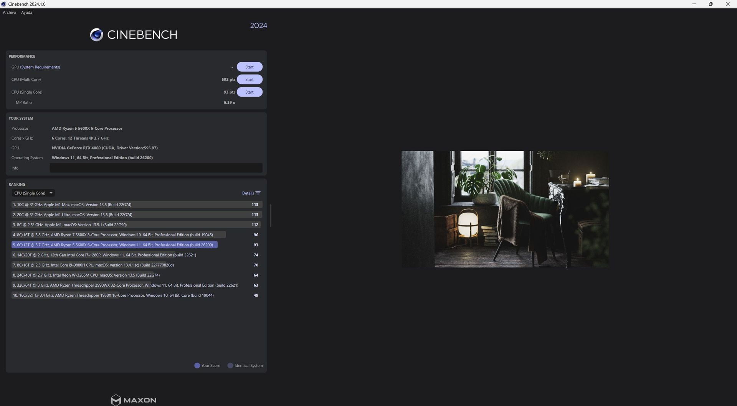
Task: Select ranking row 7 Intel Core i9-9880H
Action: point(137,265)
